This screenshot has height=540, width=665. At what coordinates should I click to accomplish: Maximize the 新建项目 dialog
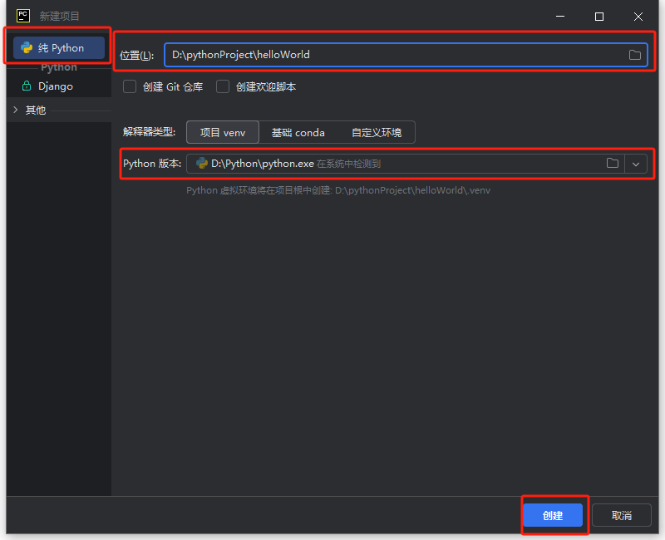[x=599, y=16]
